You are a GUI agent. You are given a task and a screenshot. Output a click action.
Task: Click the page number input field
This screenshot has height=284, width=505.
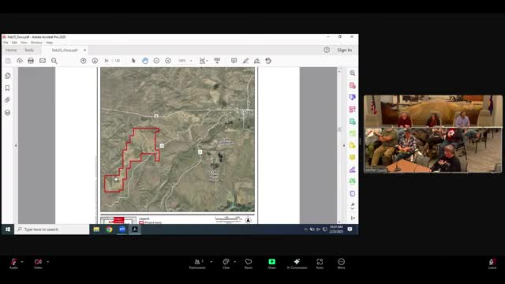tap(107, 61)
